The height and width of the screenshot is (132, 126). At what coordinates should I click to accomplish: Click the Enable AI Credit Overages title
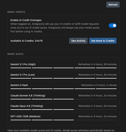coord(26,20)
